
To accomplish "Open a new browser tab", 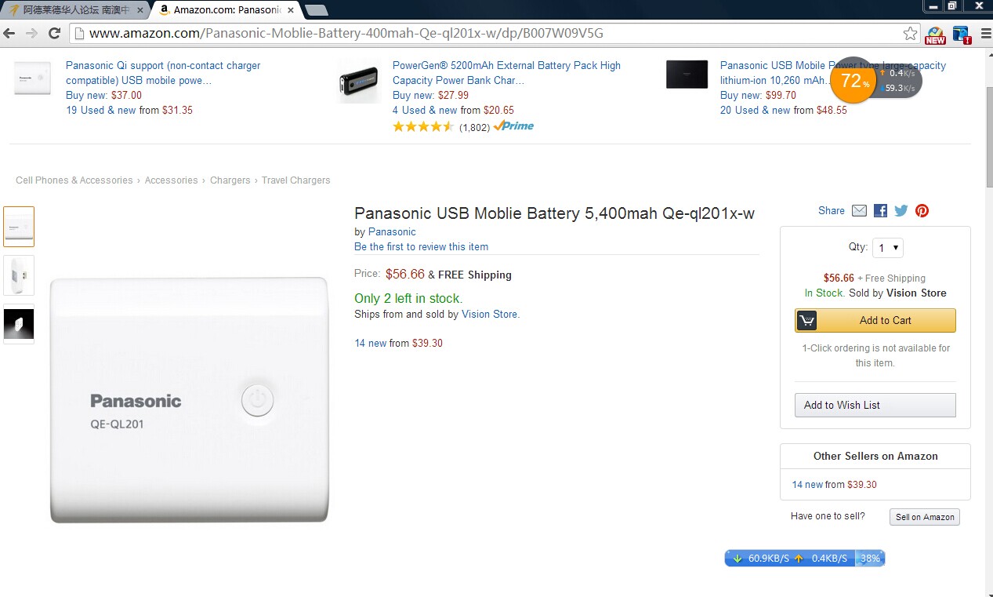I will click(x=316, y=10).
